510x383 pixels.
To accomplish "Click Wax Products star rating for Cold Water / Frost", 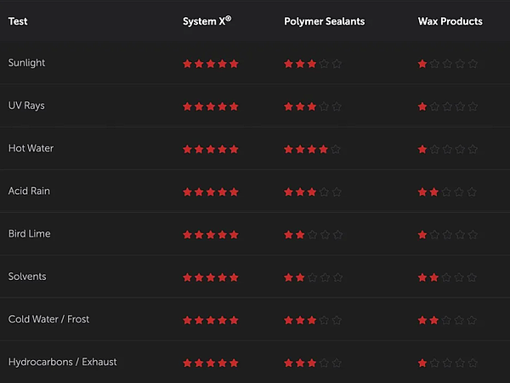I will [x=448, y=320].
